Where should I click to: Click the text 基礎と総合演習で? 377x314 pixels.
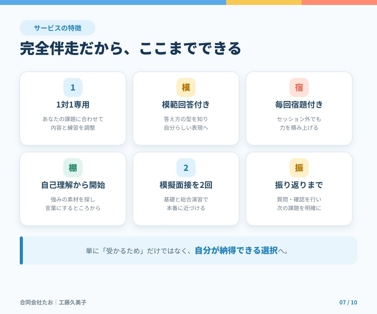[x=186, y=199]
